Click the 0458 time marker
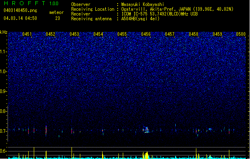The image size is (250, 159). coord(194,34)
